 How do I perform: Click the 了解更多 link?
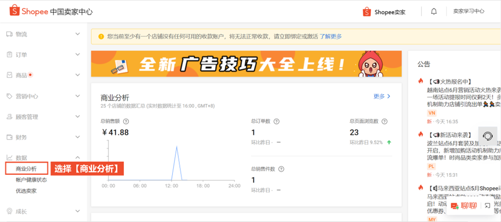[x=331, y=36]
